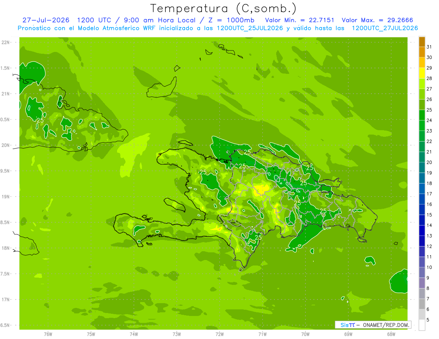Click the 'ONAMET/REP.DOM.' credit label
The height and width of the screenshot is (339, 439).
coord(386,325)
